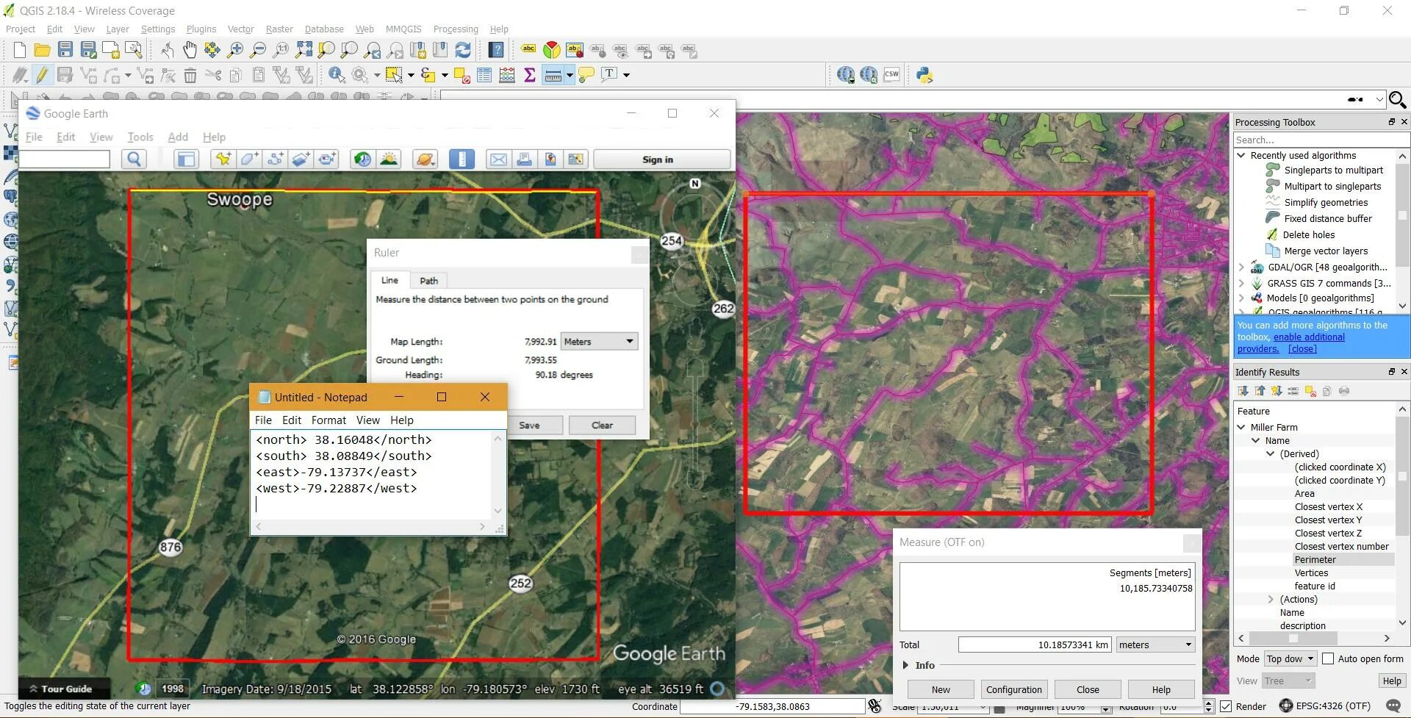Open the Notepad Format menu
Screen dimensions: 1411x718
pos(328,420)
